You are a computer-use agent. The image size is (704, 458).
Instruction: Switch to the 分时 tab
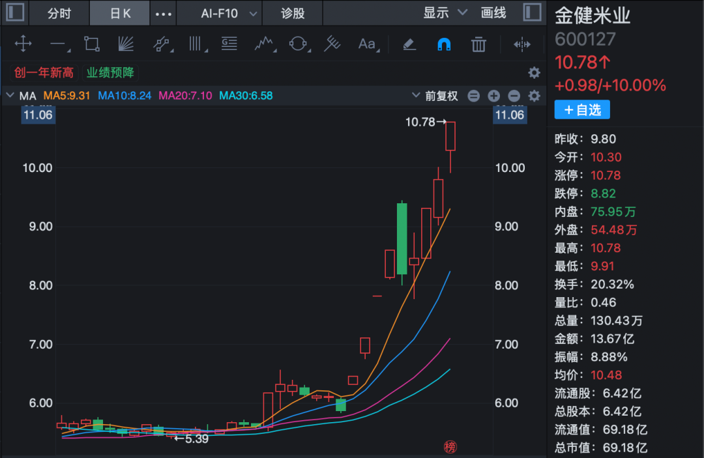(59, 14)
